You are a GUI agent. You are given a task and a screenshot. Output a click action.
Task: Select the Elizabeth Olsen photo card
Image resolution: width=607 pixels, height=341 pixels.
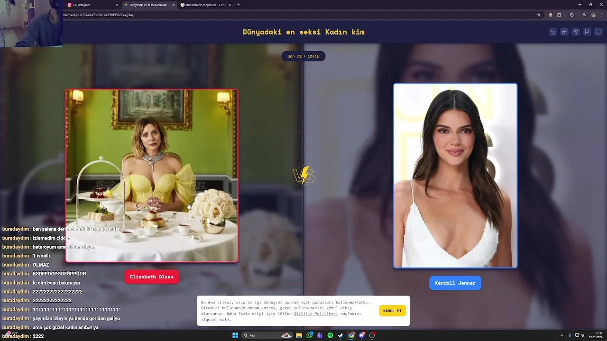pyautogui.click(x=152, y=176)
